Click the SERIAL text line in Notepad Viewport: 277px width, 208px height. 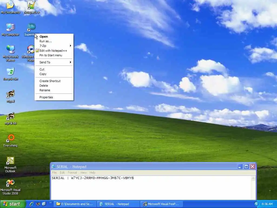tap(93, 178)
